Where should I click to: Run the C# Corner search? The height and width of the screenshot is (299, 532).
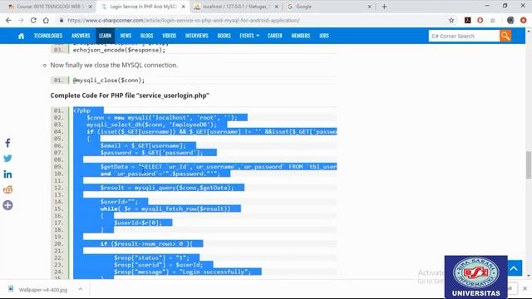pyautogui.click(x=505, y=36)
